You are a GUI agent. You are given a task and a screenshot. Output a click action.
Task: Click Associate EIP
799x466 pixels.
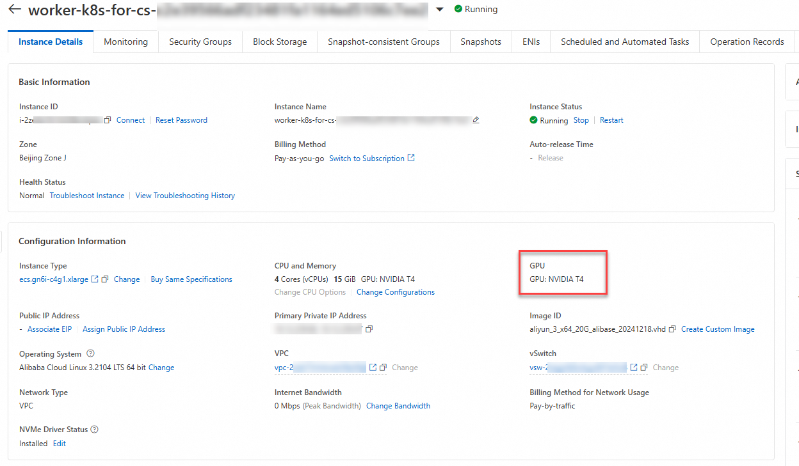click(49, 329)
